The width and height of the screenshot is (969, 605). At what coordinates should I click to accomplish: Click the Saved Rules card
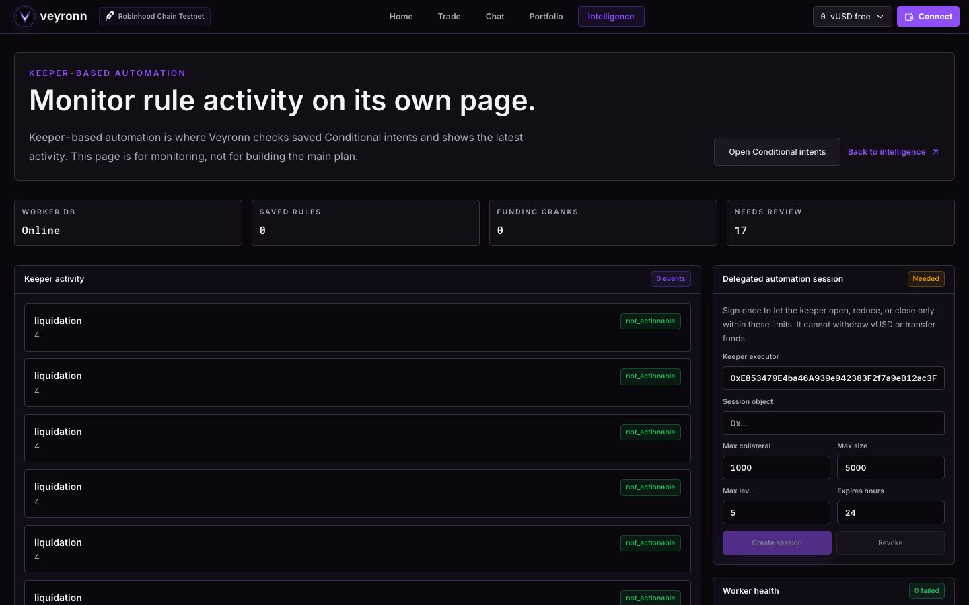pos(365,223)
